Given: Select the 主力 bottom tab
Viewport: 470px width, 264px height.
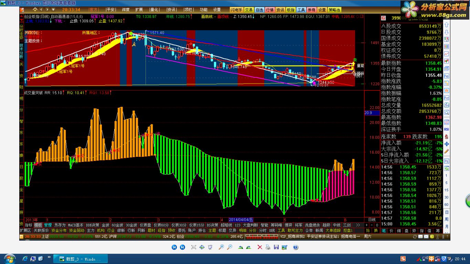Looking at the screenshot, I should pyautogui.click(x=90, y=230).
